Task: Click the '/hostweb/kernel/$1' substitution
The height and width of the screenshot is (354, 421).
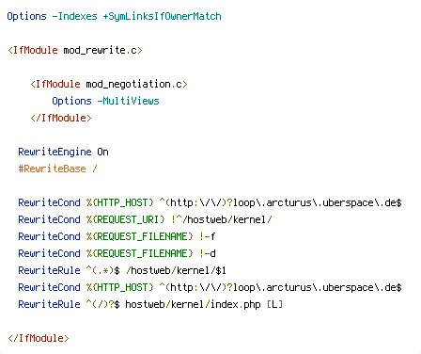Action: coord(176,270)
